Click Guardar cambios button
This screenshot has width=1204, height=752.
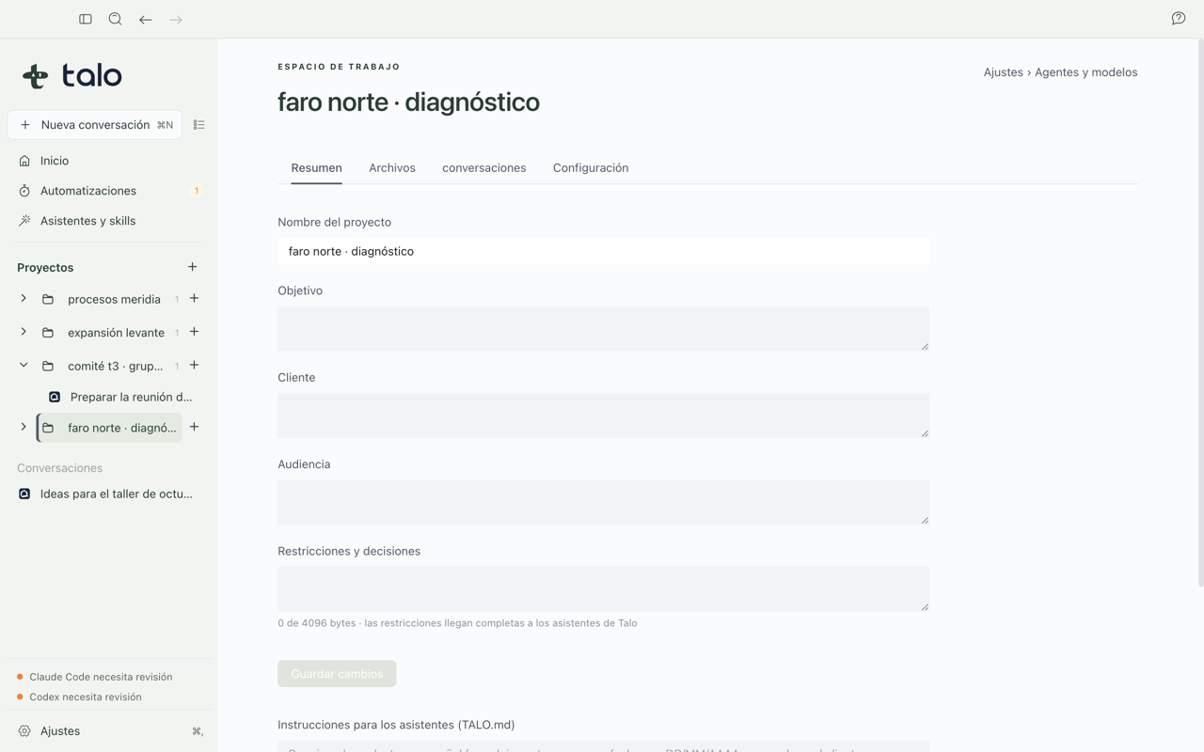(x=337, y=674)
